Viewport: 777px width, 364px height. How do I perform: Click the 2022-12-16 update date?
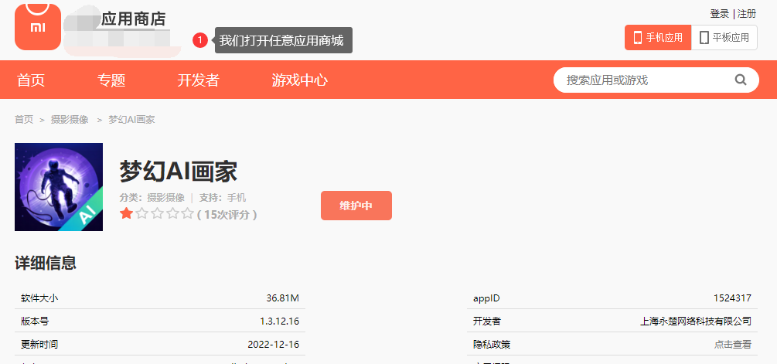pyautogui.click(x=274, y=344)
